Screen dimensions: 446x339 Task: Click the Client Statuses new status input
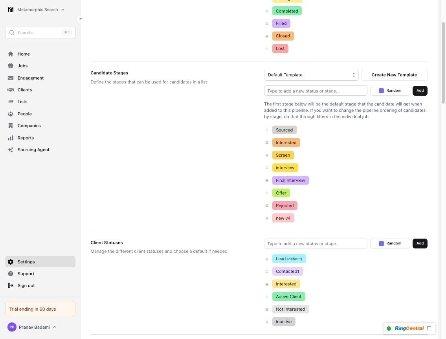[316, 244]
